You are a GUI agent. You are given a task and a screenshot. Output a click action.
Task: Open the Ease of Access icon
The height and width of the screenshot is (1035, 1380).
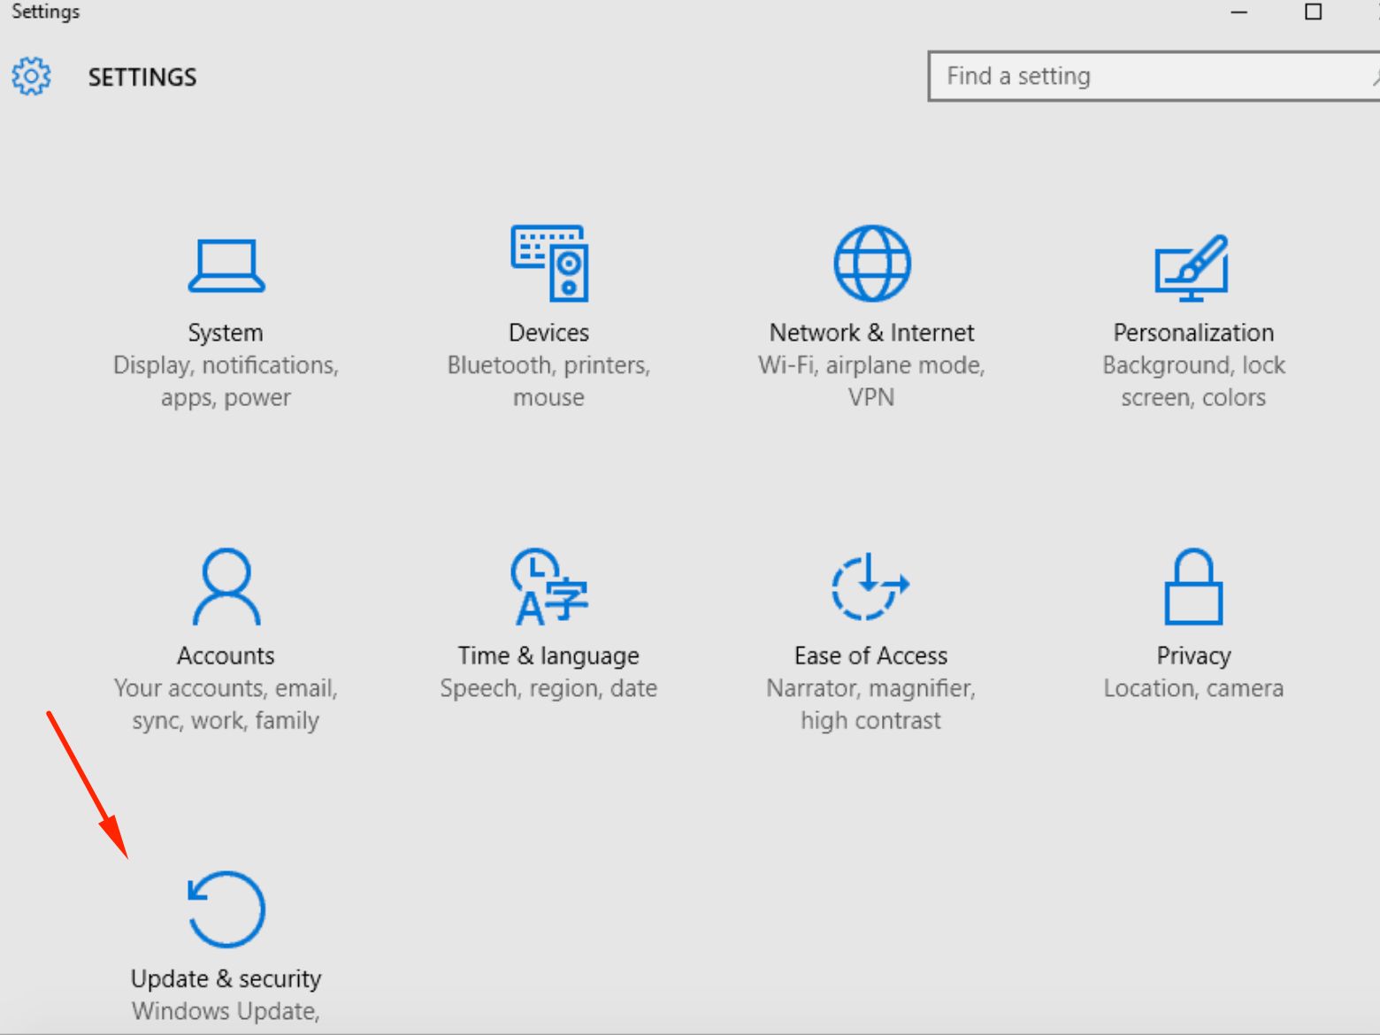(870, 586)
